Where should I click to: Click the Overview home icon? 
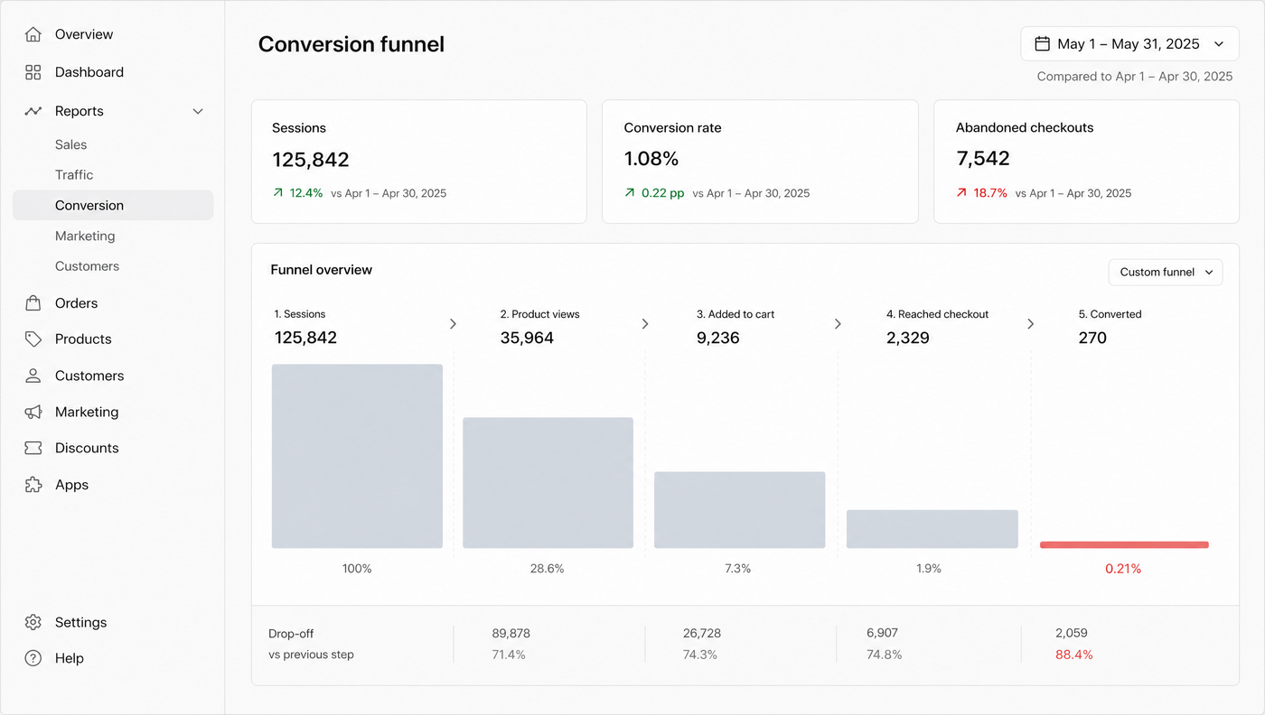pyautogui.click(x=33, y=34)
